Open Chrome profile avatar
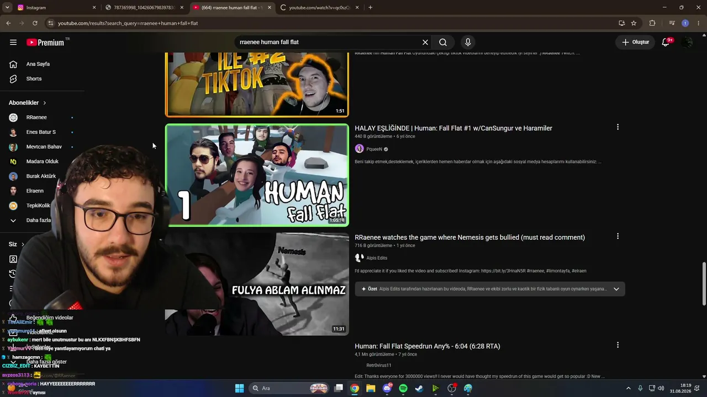 685,23
